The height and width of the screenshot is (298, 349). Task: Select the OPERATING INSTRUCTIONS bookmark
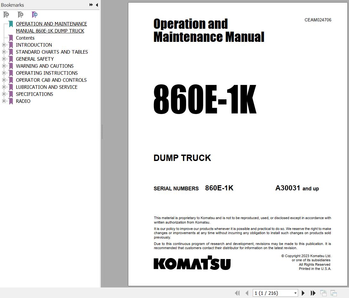point(47,73)
